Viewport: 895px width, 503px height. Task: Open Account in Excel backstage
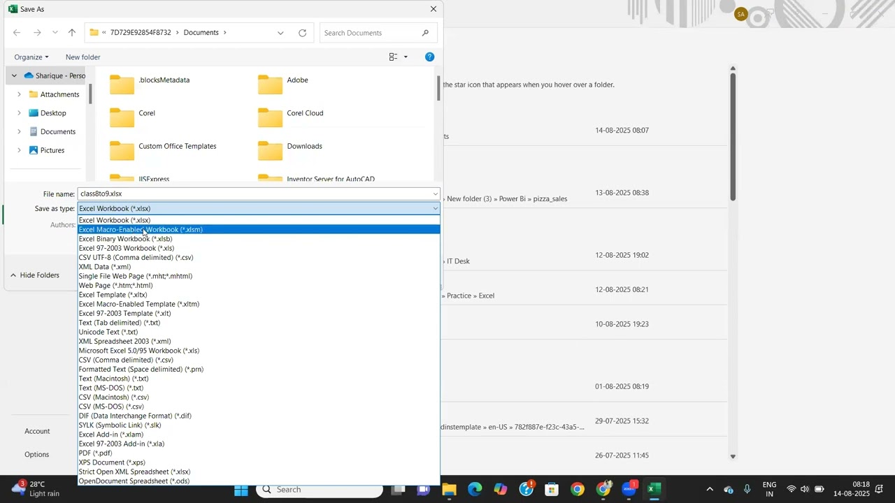pos(37,431)
